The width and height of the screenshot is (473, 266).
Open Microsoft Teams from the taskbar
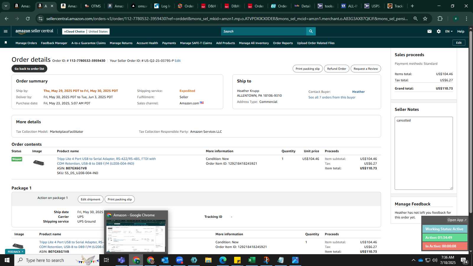tap(121, 260)
